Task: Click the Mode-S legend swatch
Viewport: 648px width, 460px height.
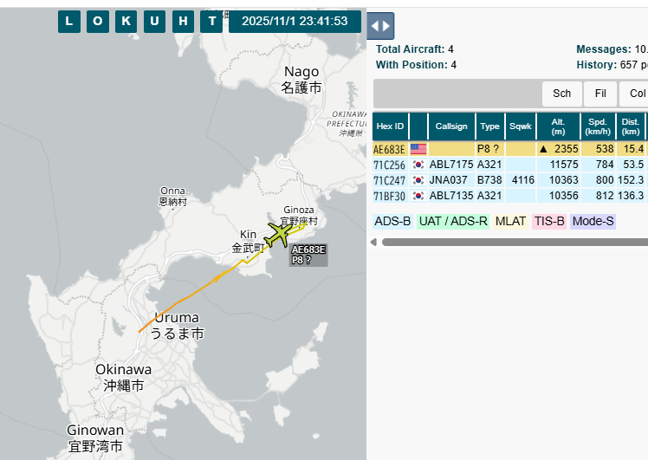Action: [593, 222]
